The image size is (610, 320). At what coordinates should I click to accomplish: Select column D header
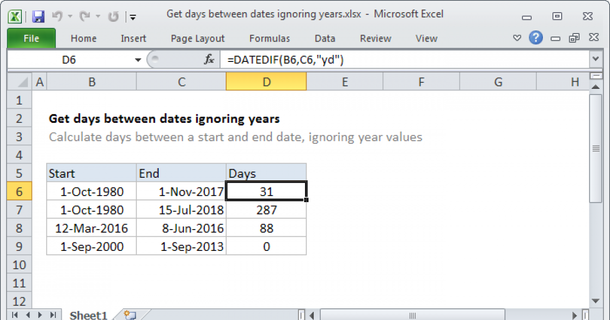click(266, 82)
